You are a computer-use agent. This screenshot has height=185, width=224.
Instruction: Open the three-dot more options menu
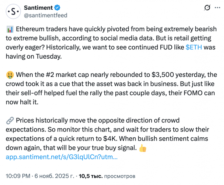pyautogui.click(x=217, y=8)
